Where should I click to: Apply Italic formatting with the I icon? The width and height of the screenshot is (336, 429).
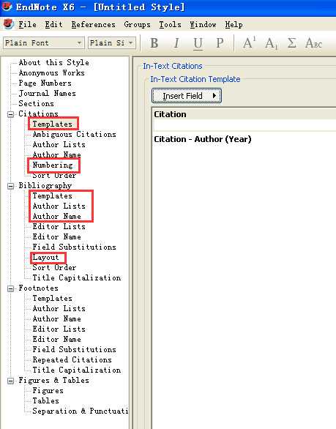(x=176, y=43)
